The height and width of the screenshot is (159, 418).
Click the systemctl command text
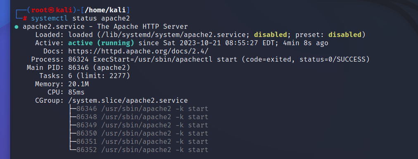49,18
